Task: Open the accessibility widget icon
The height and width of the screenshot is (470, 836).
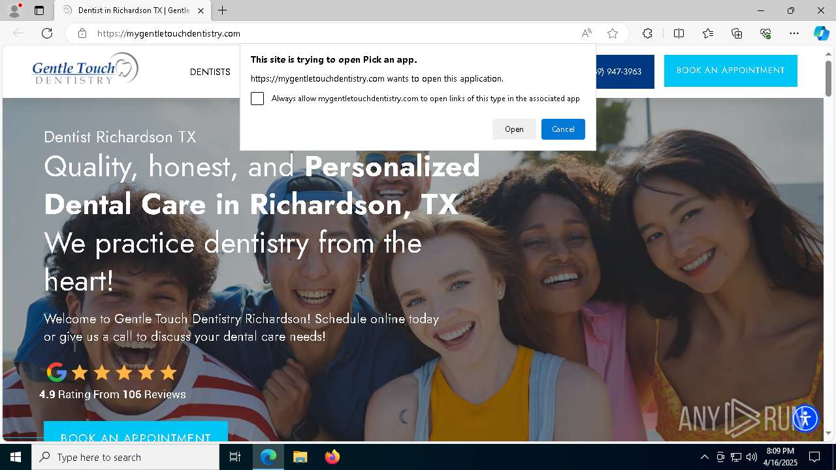Action: click(805, 418)
